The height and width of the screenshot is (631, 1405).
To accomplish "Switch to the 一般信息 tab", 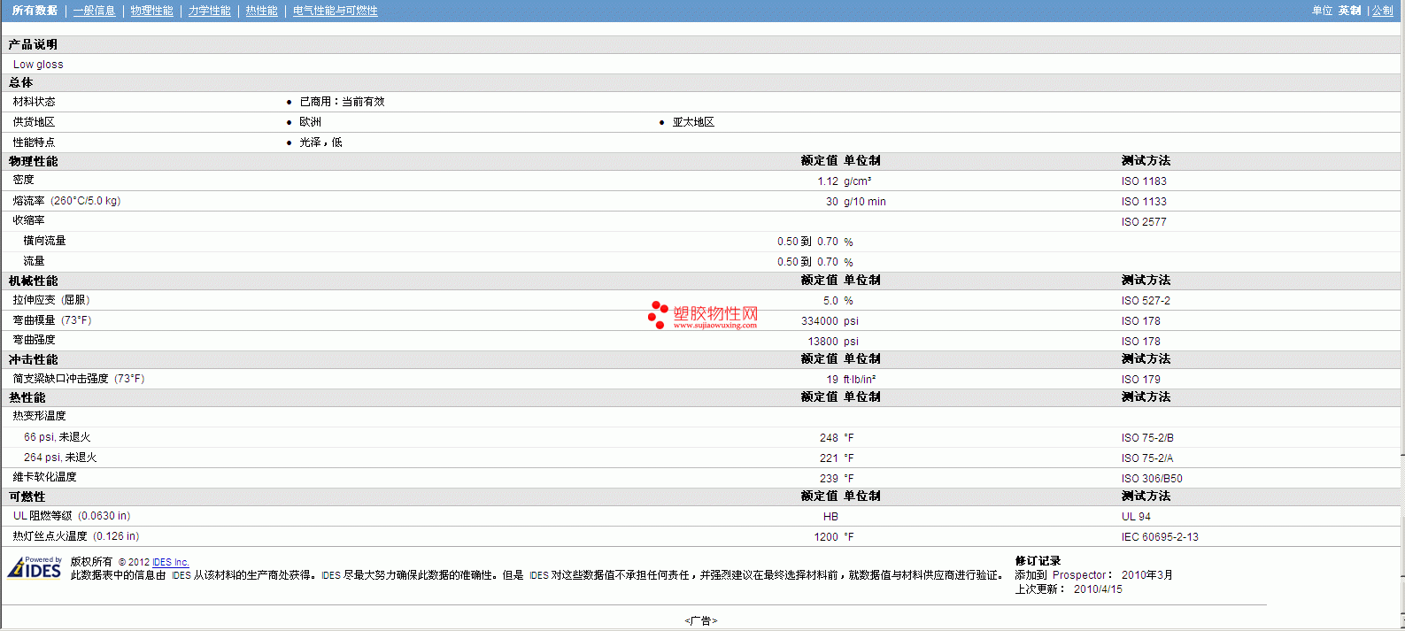I will (95, 11).
